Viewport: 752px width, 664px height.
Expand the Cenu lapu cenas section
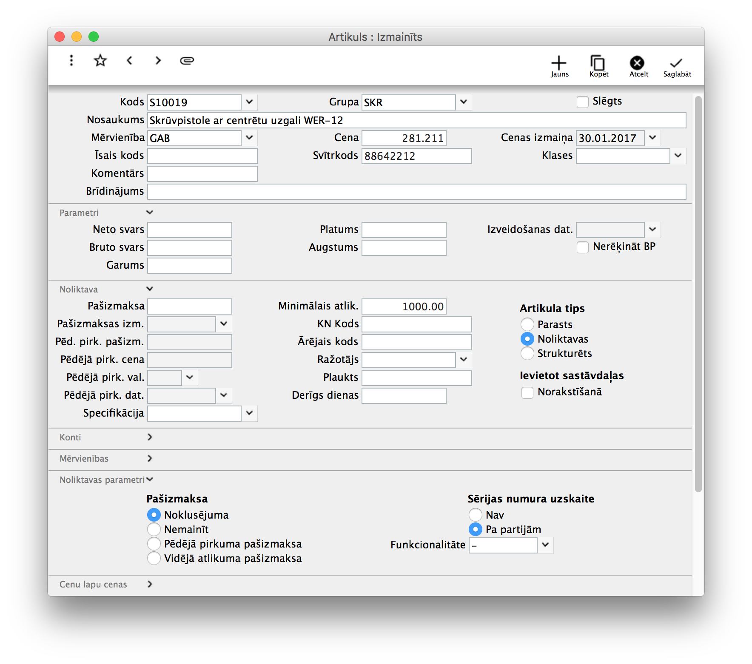click(149, 584)
